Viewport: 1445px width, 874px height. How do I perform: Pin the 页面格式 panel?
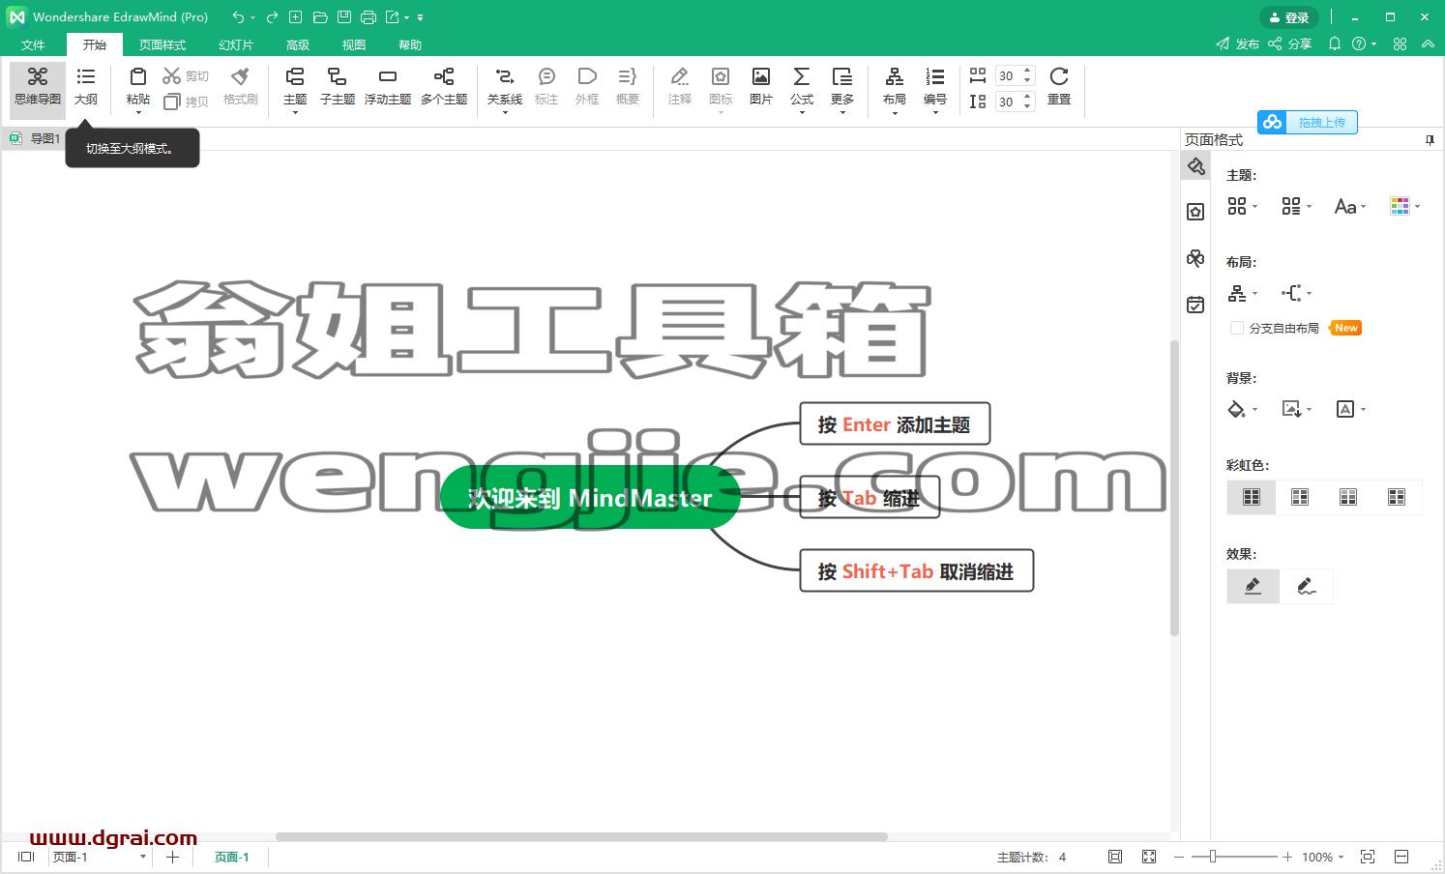tap(1430, 140)
